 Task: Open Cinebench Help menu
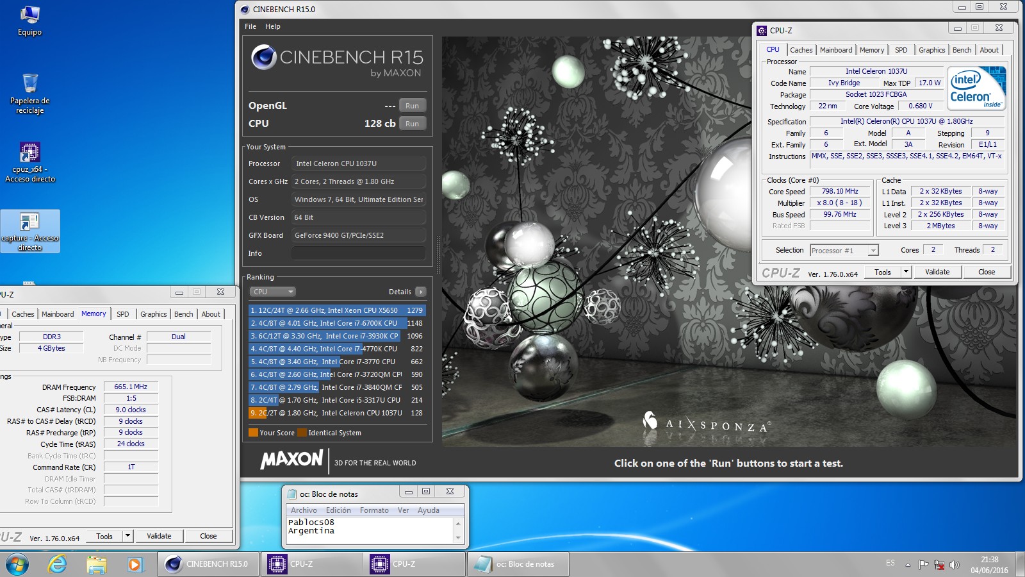(x=273, y=26)
